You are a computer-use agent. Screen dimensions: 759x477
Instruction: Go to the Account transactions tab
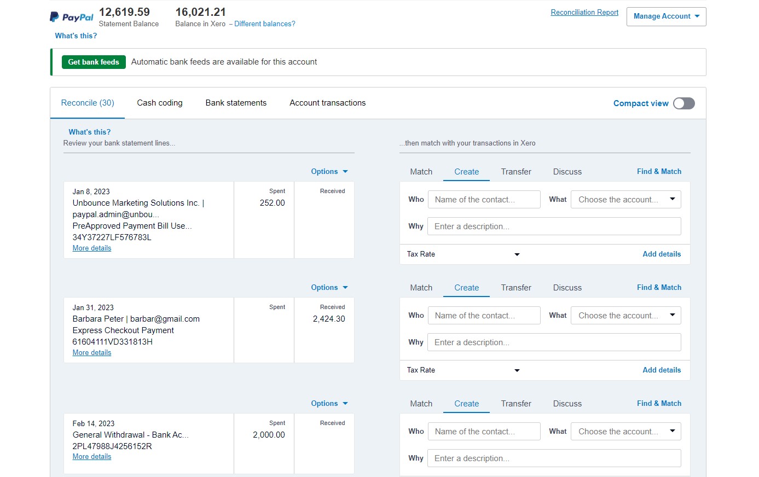pyautogui.click(x=327, y=103)
